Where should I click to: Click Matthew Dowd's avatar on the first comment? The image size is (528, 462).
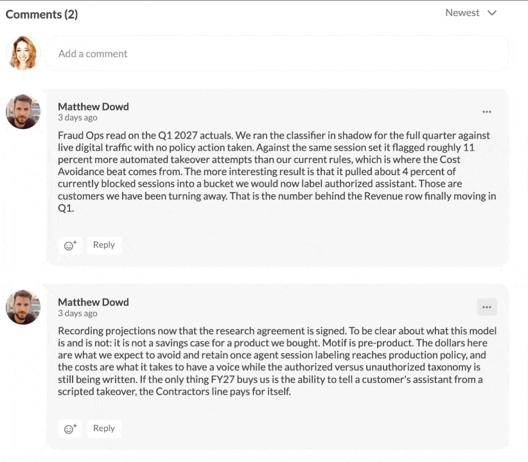pos(23,112)
